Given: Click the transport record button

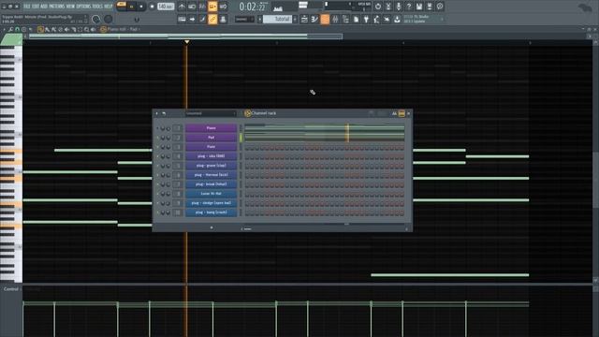Looking at the screenshot, I should [x=152, y=7].
